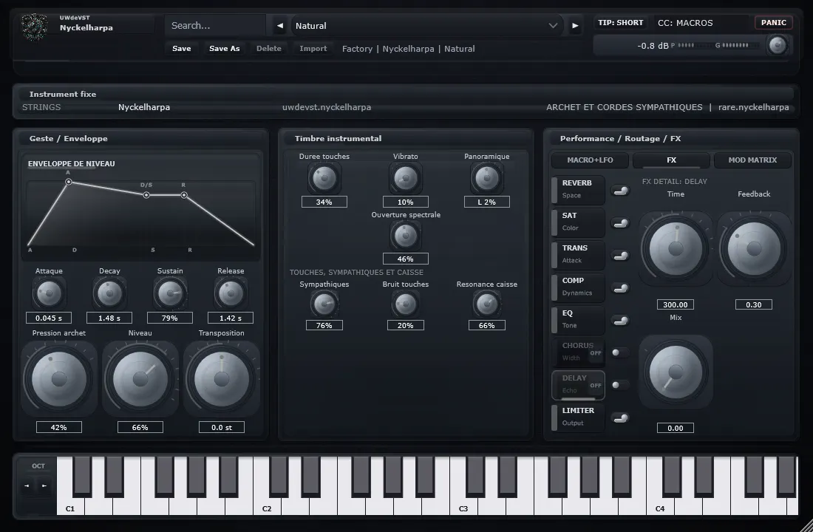
Task: Shift keyboard octave up arrow
Action: pos(44,485)
